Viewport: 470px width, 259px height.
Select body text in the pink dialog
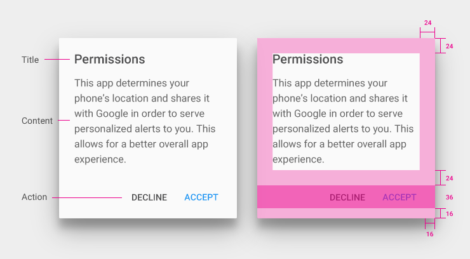point(343,121)
